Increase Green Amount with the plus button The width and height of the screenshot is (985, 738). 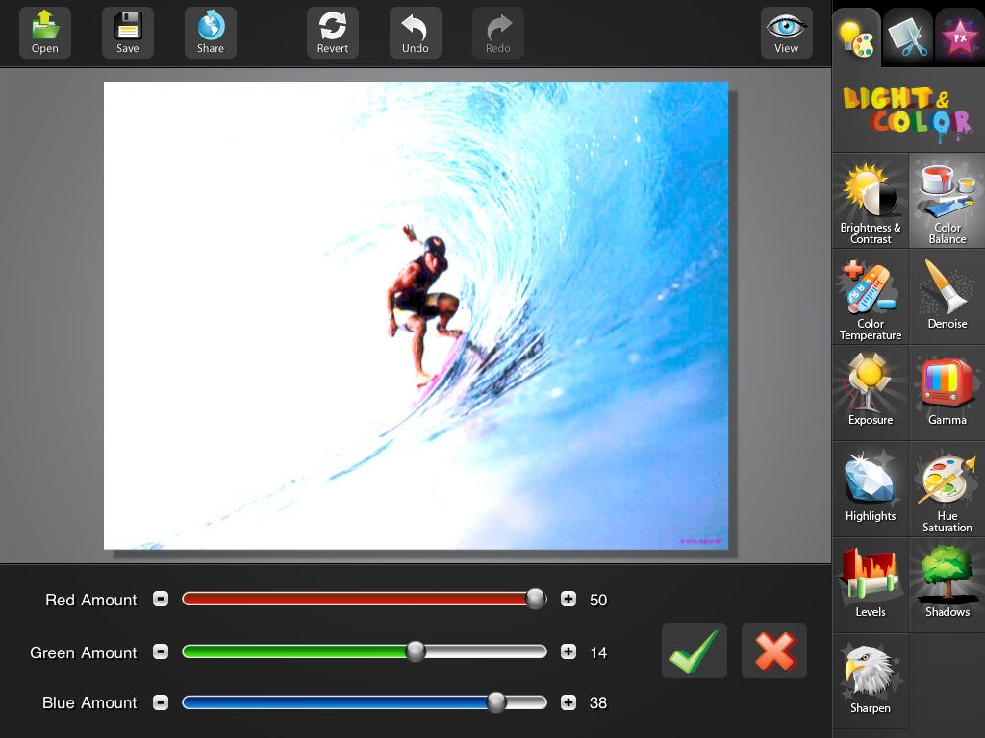tap(568, 652)
